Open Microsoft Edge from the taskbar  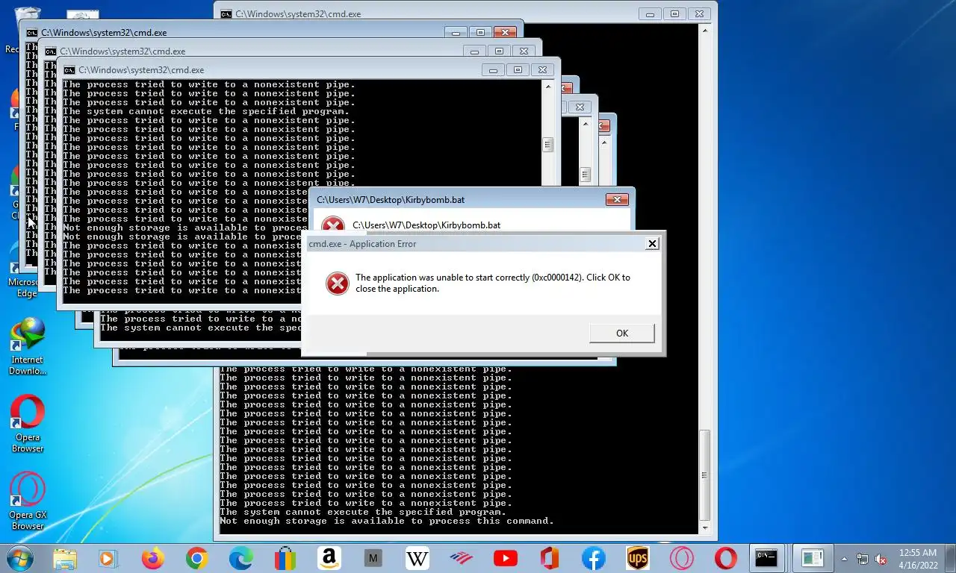240,558
